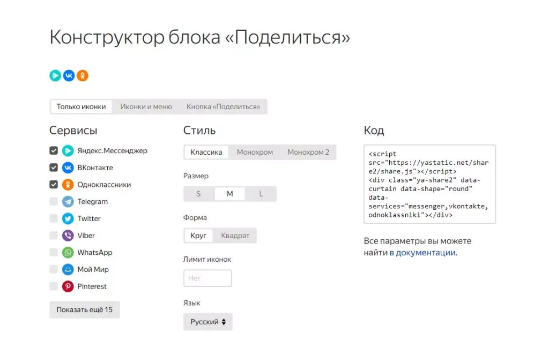Set icon size to M
549x364 pixels.
(x=229, y=194)
